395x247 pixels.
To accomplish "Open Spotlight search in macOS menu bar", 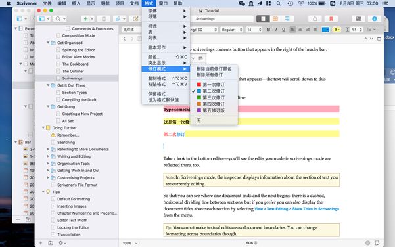I will click(279, 3).
